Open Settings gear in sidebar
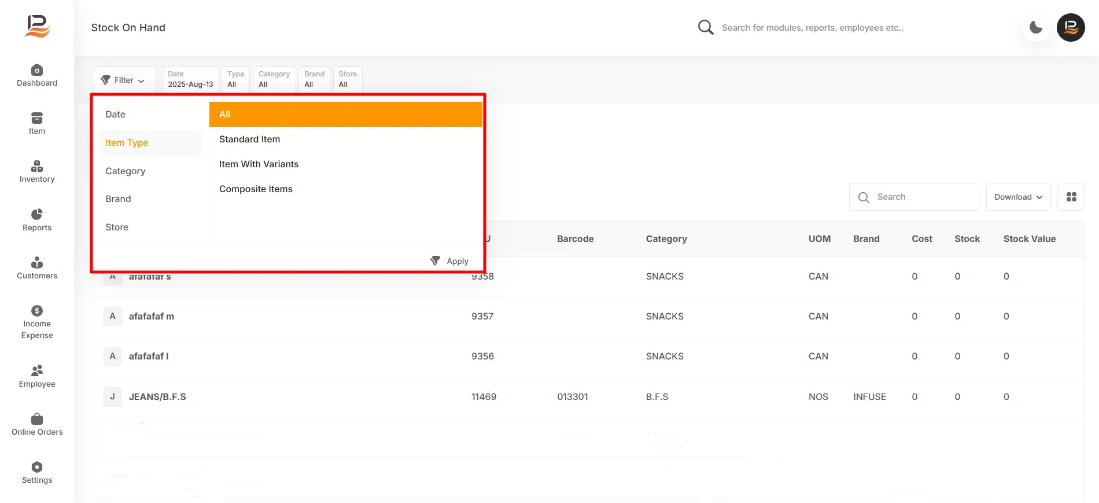1099x503 pixels. 37,467
